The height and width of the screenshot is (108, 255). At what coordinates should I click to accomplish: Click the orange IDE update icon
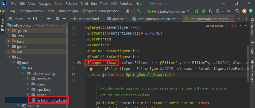244,11
